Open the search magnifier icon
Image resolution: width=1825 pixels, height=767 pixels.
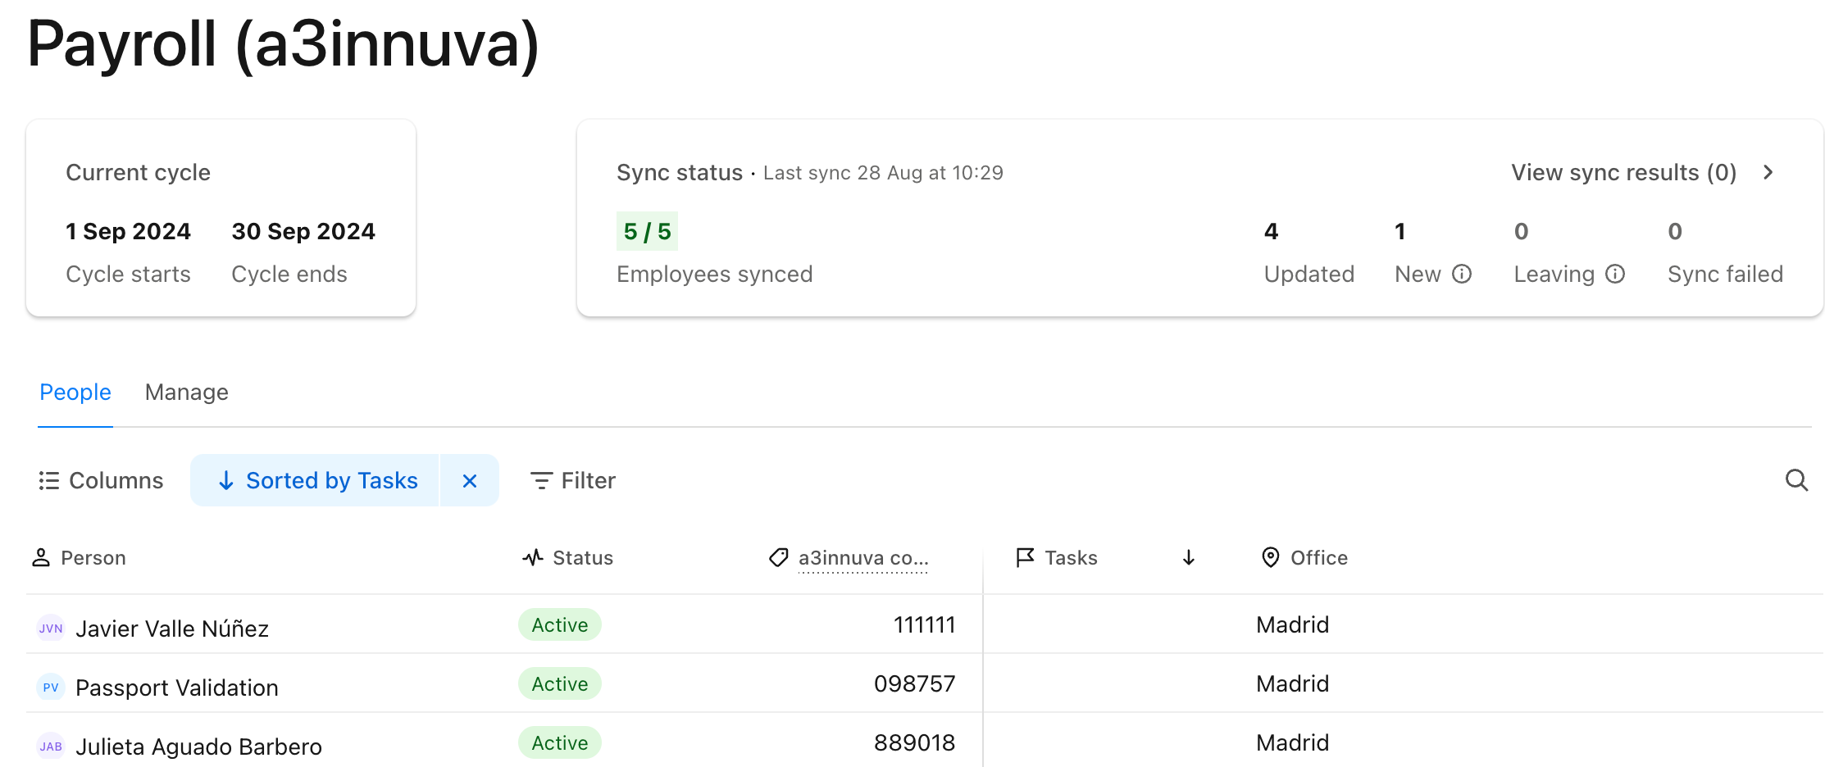click(x=1796, y=480)
